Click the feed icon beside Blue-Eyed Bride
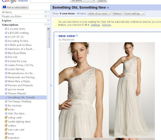161x140 pixels. 6,53
